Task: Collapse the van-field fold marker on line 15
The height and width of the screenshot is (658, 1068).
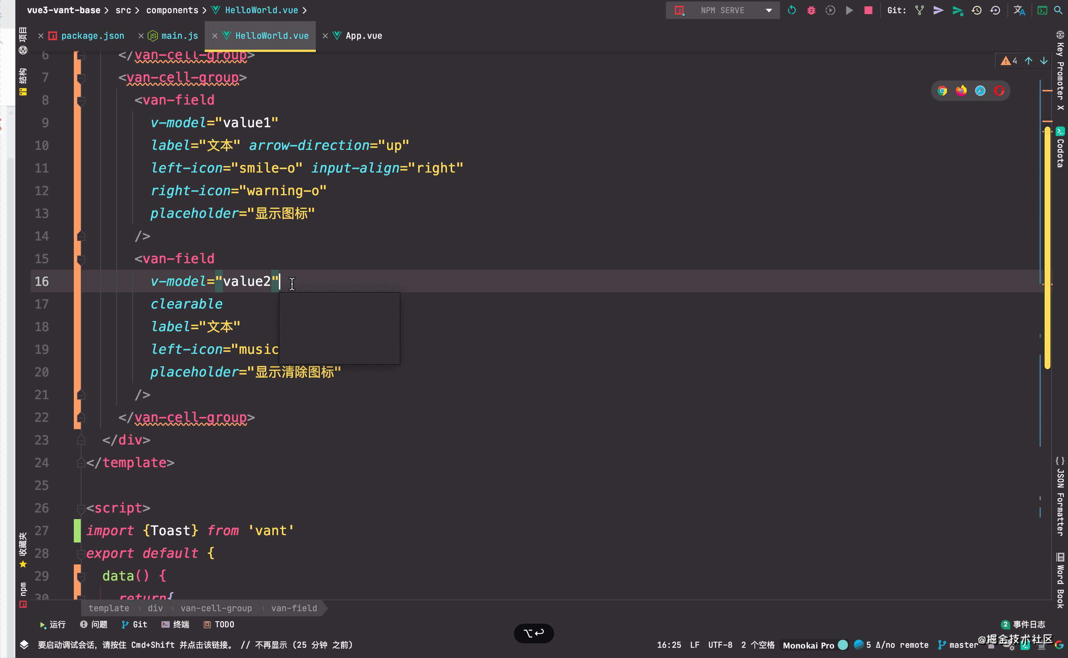Action: pos(81,260)
